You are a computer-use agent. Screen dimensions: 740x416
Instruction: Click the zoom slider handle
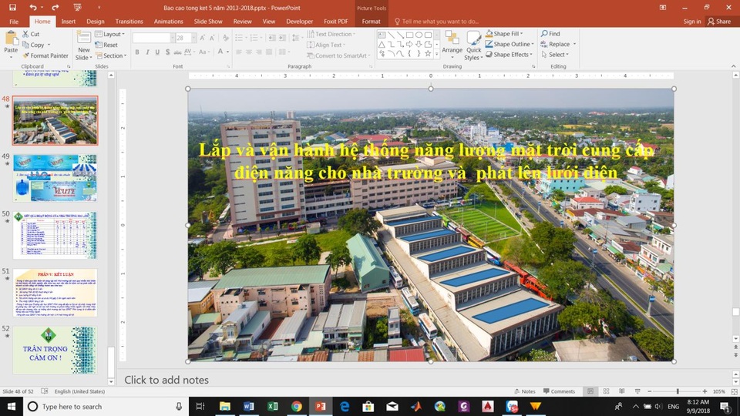click(678, 391)
